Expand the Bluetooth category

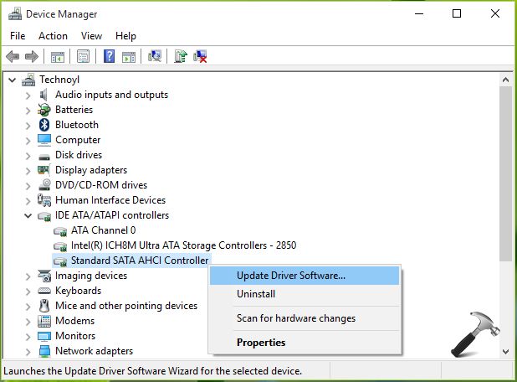(28, 126)
